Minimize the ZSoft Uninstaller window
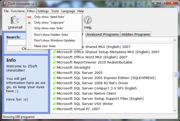 (155, 3)
